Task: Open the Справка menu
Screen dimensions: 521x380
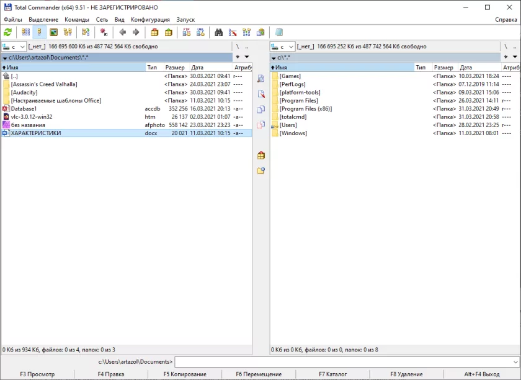Action: pos(505,20)
